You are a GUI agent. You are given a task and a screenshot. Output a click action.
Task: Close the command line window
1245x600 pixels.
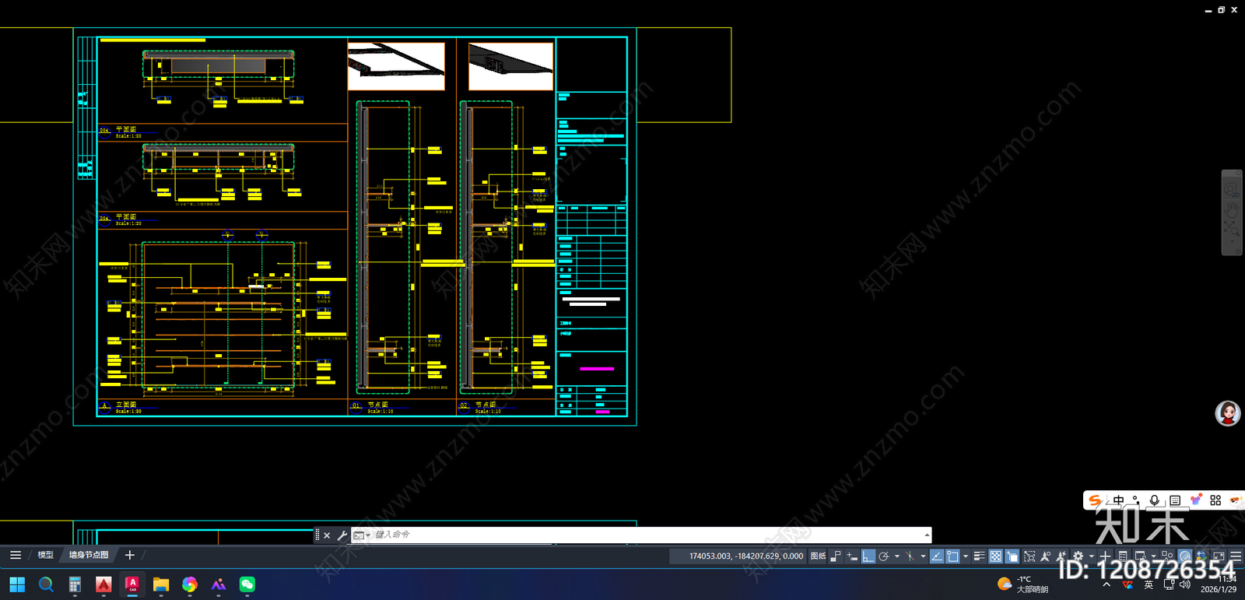point(328,535)
